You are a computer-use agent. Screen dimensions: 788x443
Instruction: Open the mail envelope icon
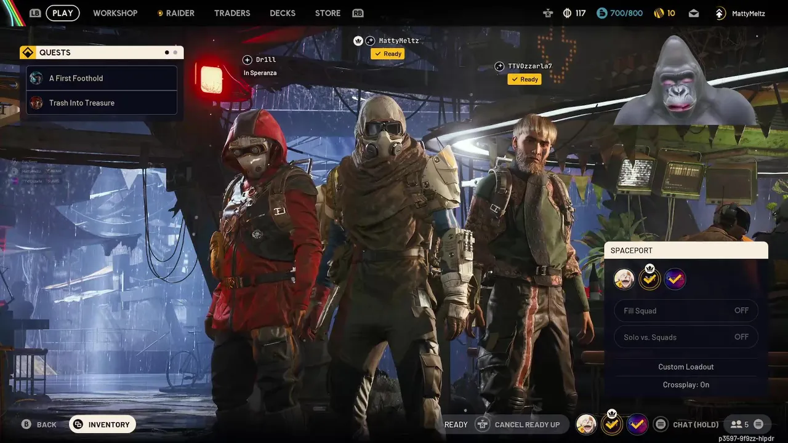coord(694,13)
